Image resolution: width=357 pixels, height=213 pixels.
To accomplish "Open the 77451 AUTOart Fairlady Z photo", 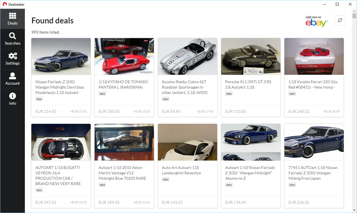I will coord(314,142).
